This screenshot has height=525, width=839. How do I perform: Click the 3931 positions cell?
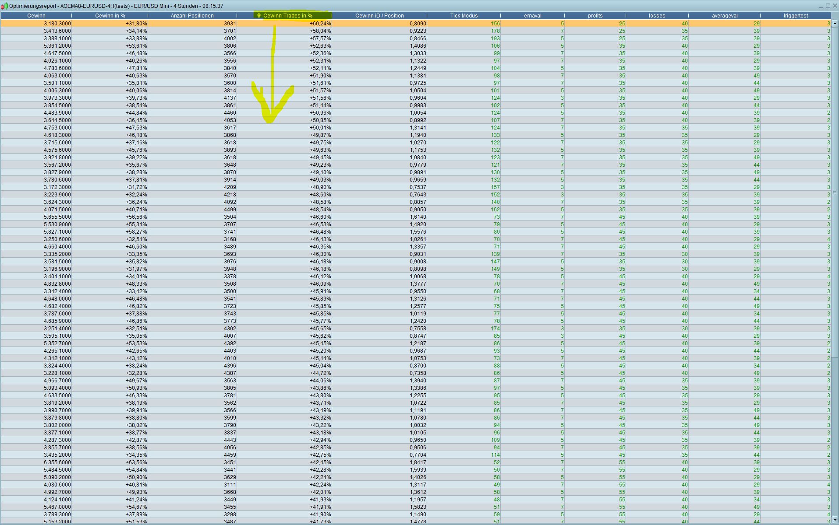click(x=192, y=24)
